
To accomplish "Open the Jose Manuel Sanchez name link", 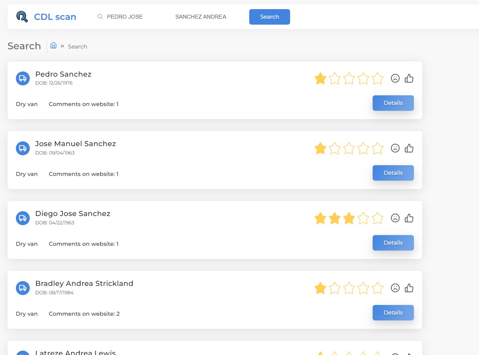I will point(75,144).
